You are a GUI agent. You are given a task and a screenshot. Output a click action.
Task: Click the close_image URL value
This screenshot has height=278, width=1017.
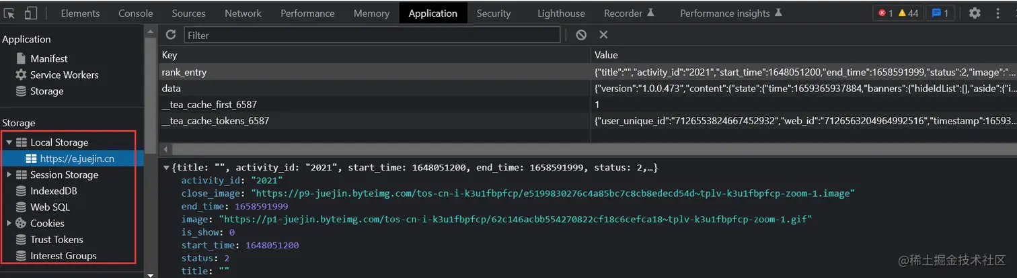click(x=552, y=193)
